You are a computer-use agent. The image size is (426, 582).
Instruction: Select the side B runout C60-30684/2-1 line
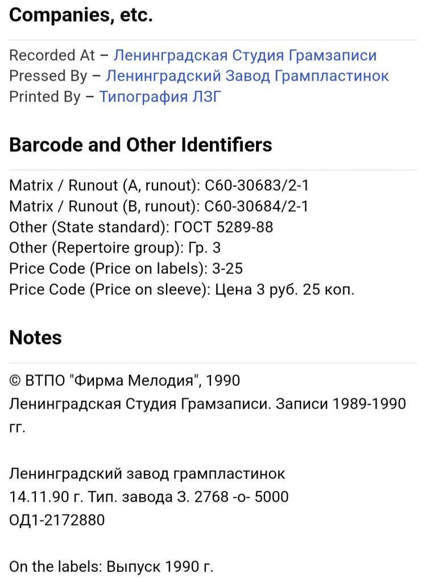pyautogui.click(x=159, y=206)
